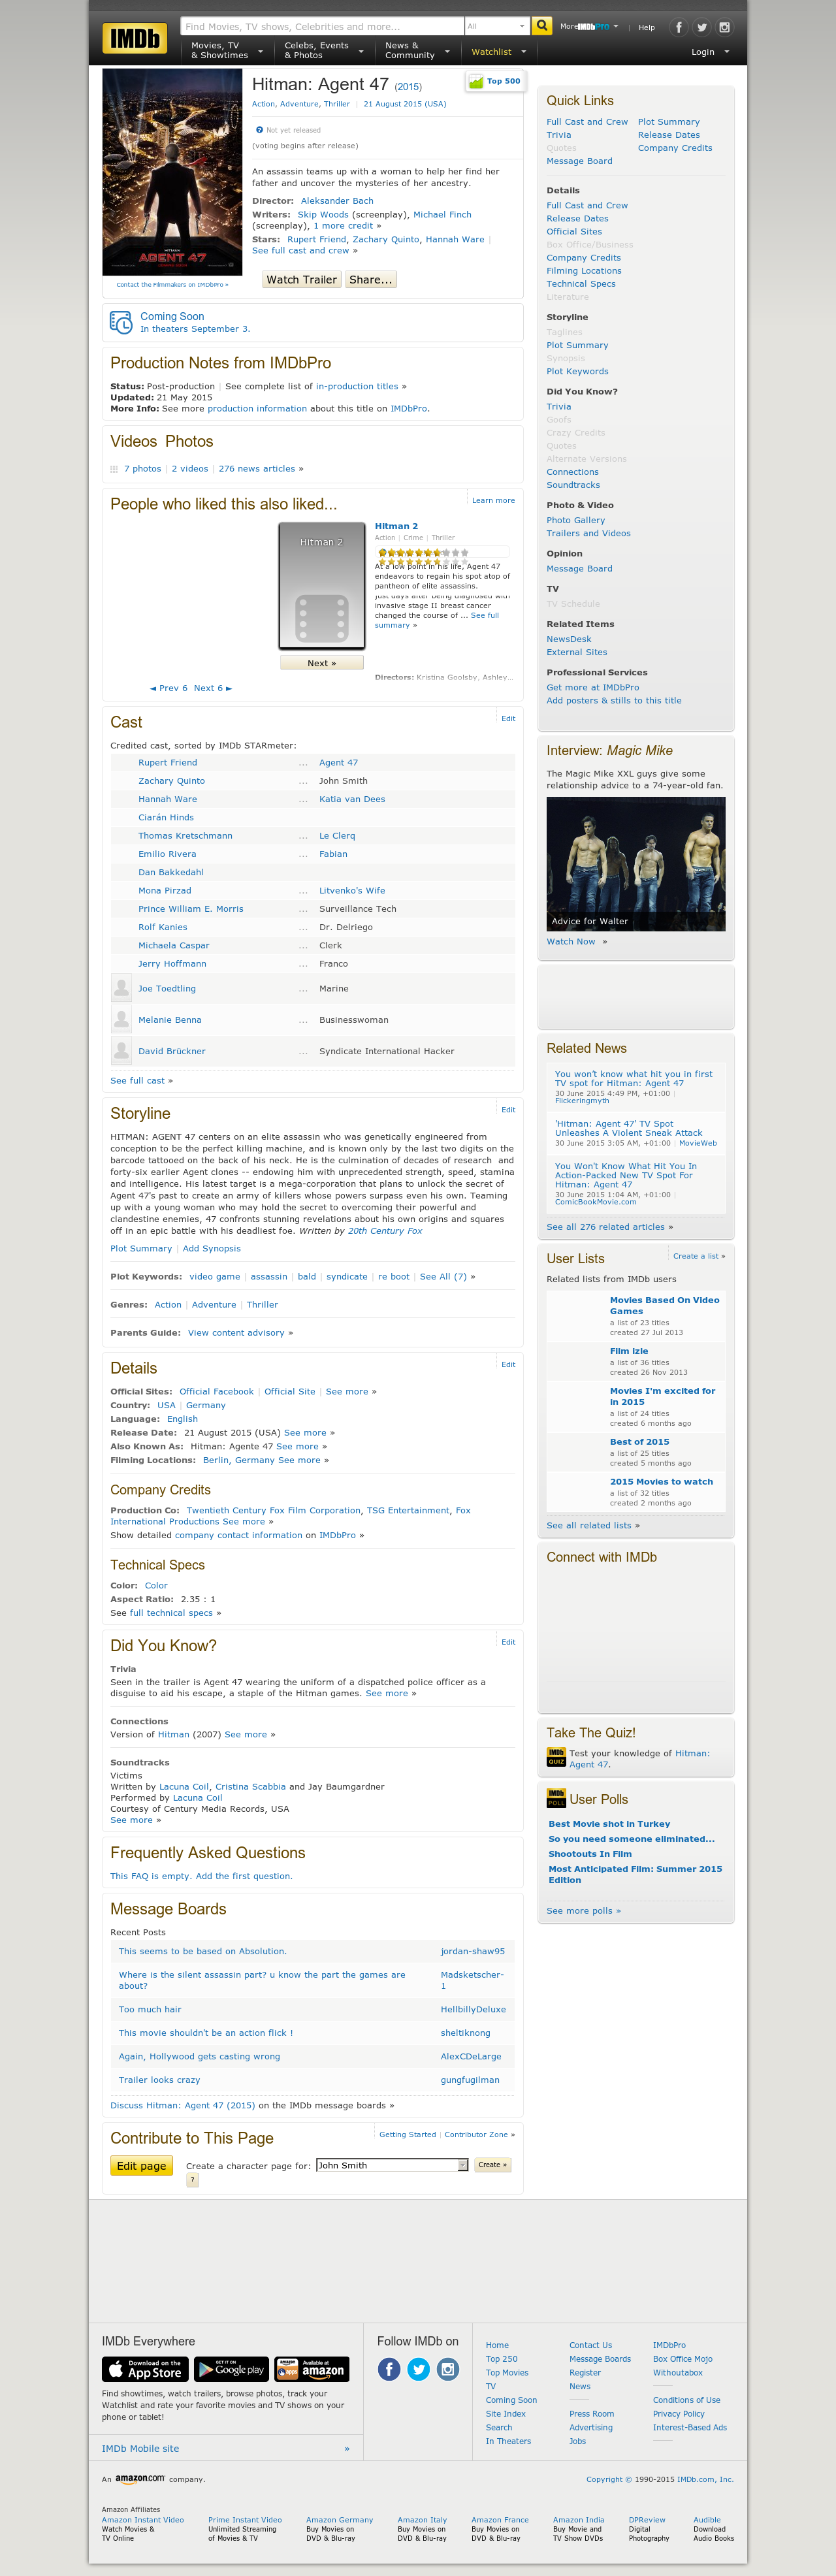
Task: Open 'View content advisory' parents guide link
Action: [237, 1333]
